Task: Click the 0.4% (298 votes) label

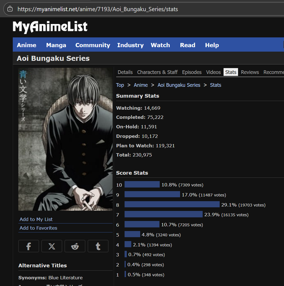Action: coord(146,265)
